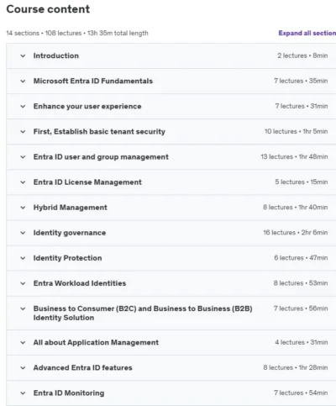
Task: Click Entra ID License Management title
Action: (x=87, y=182)
